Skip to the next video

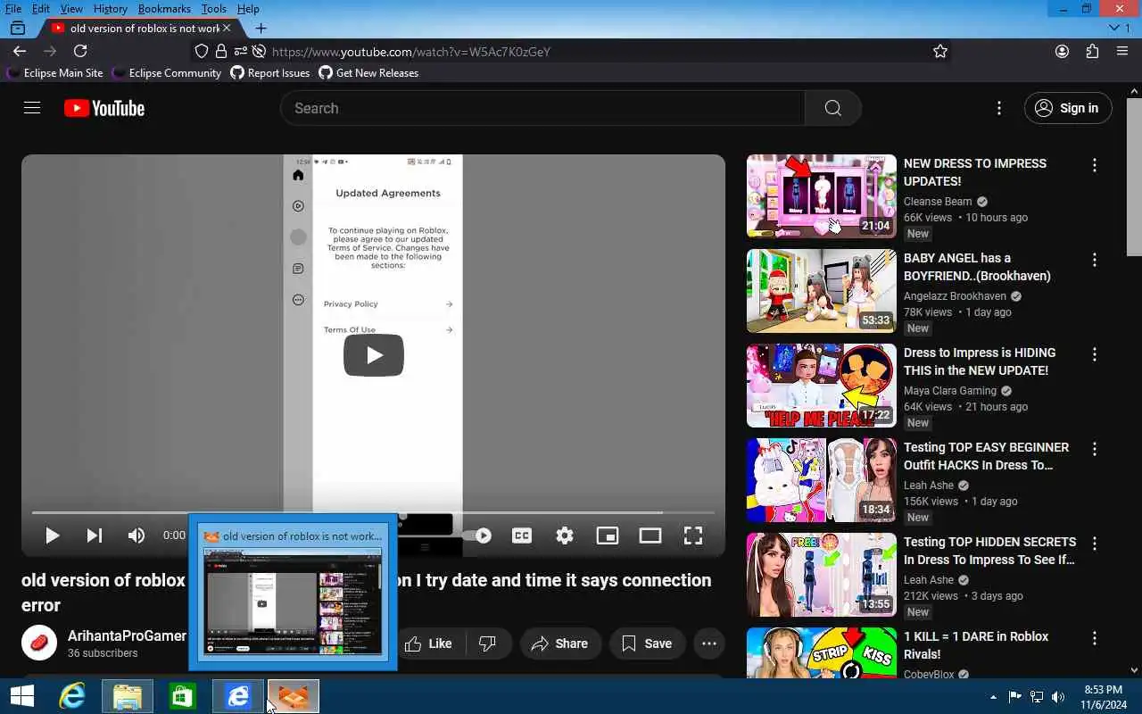point(94,535)
